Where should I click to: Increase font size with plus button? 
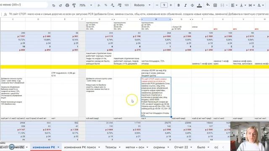point(171,5)
